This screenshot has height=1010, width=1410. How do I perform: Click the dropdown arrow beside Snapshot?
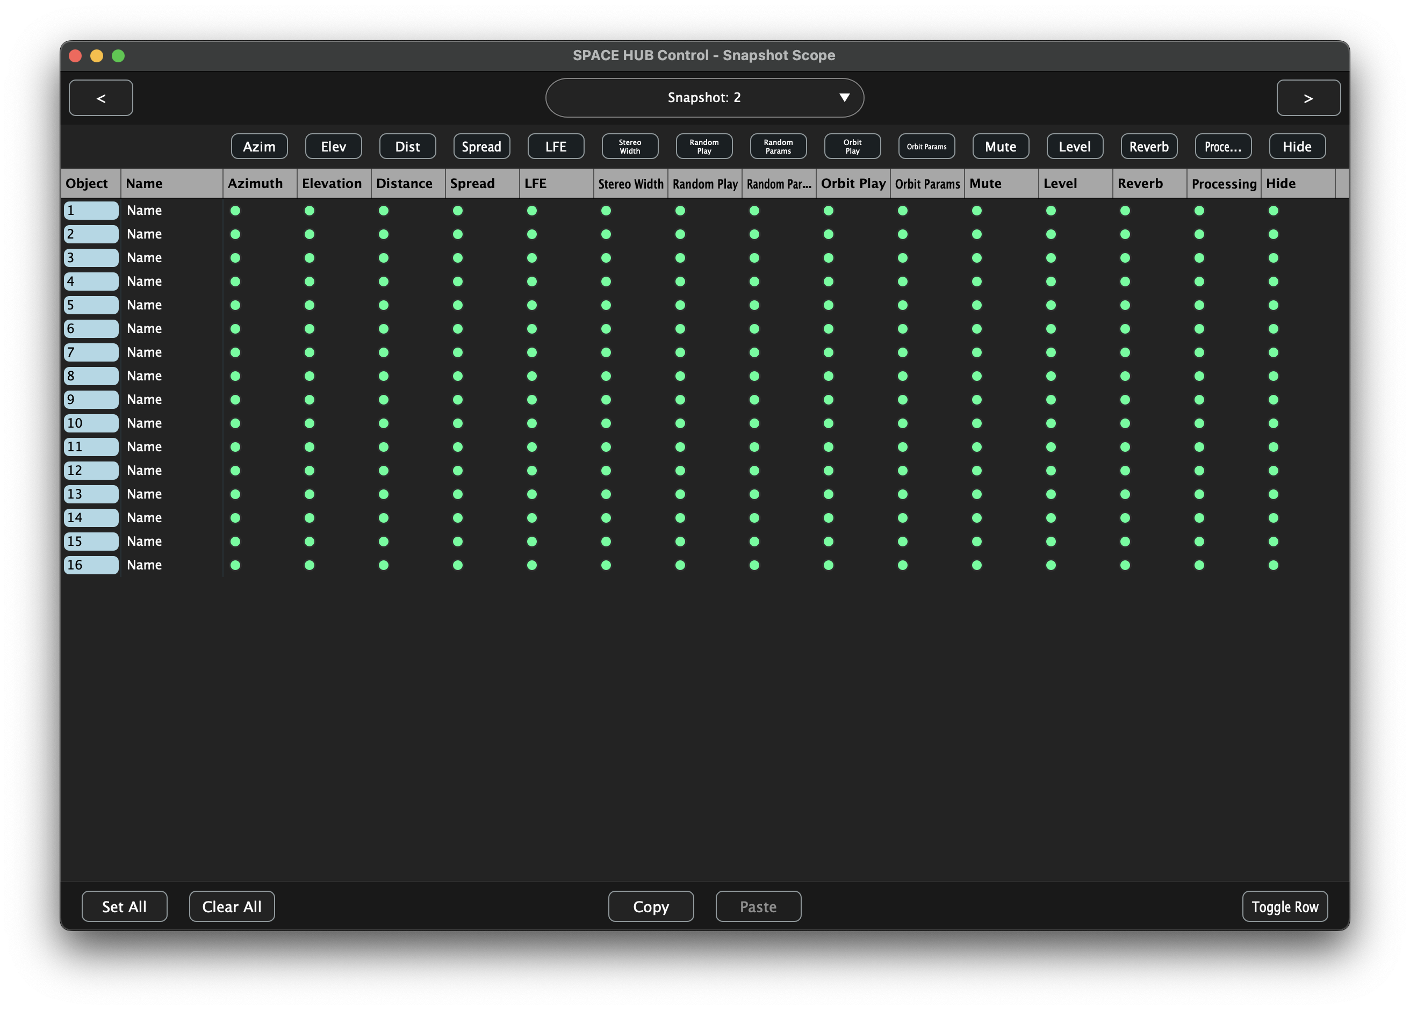pyautogui.click(x=844, y=98)
